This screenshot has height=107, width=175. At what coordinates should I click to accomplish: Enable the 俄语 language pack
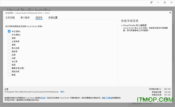(x=9, y=38)
